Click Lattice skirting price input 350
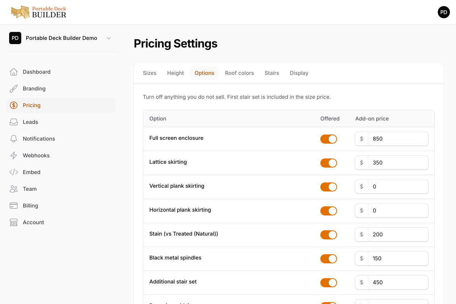 pyautogui.click(x=398, y=163)
